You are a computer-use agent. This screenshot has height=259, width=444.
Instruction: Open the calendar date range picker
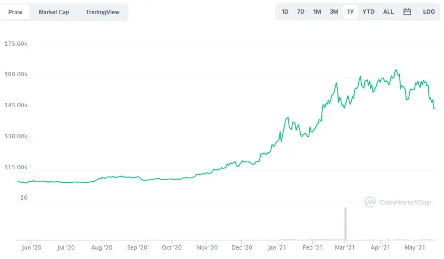point(407,12)
